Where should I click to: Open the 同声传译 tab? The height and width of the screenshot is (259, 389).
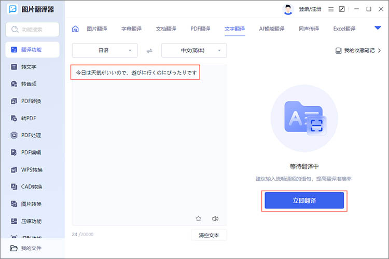pyautogui.click(x=309, y=29)
